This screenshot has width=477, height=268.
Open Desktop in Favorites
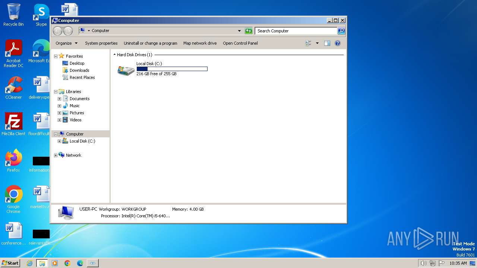point(77,63)
